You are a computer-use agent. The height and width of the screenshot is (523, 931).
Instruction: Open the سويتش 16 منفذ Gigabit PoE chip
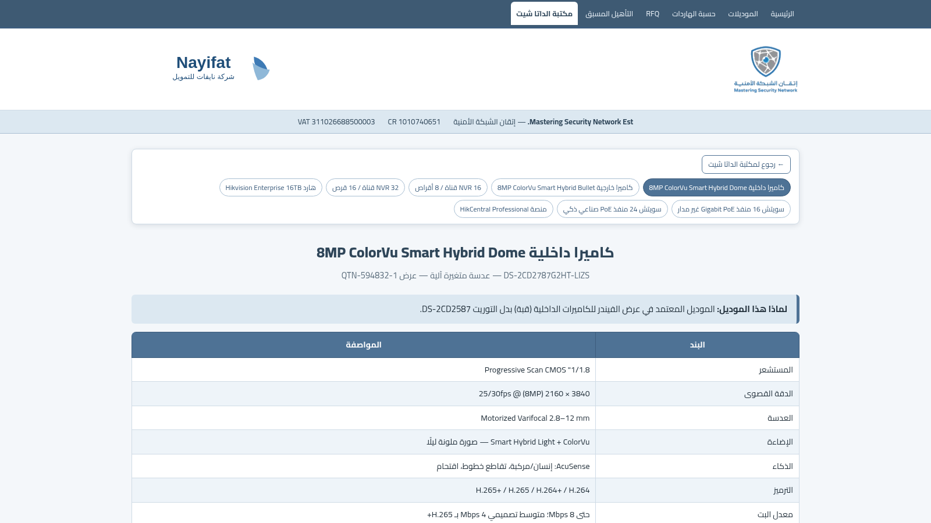(x=731, y=209)
